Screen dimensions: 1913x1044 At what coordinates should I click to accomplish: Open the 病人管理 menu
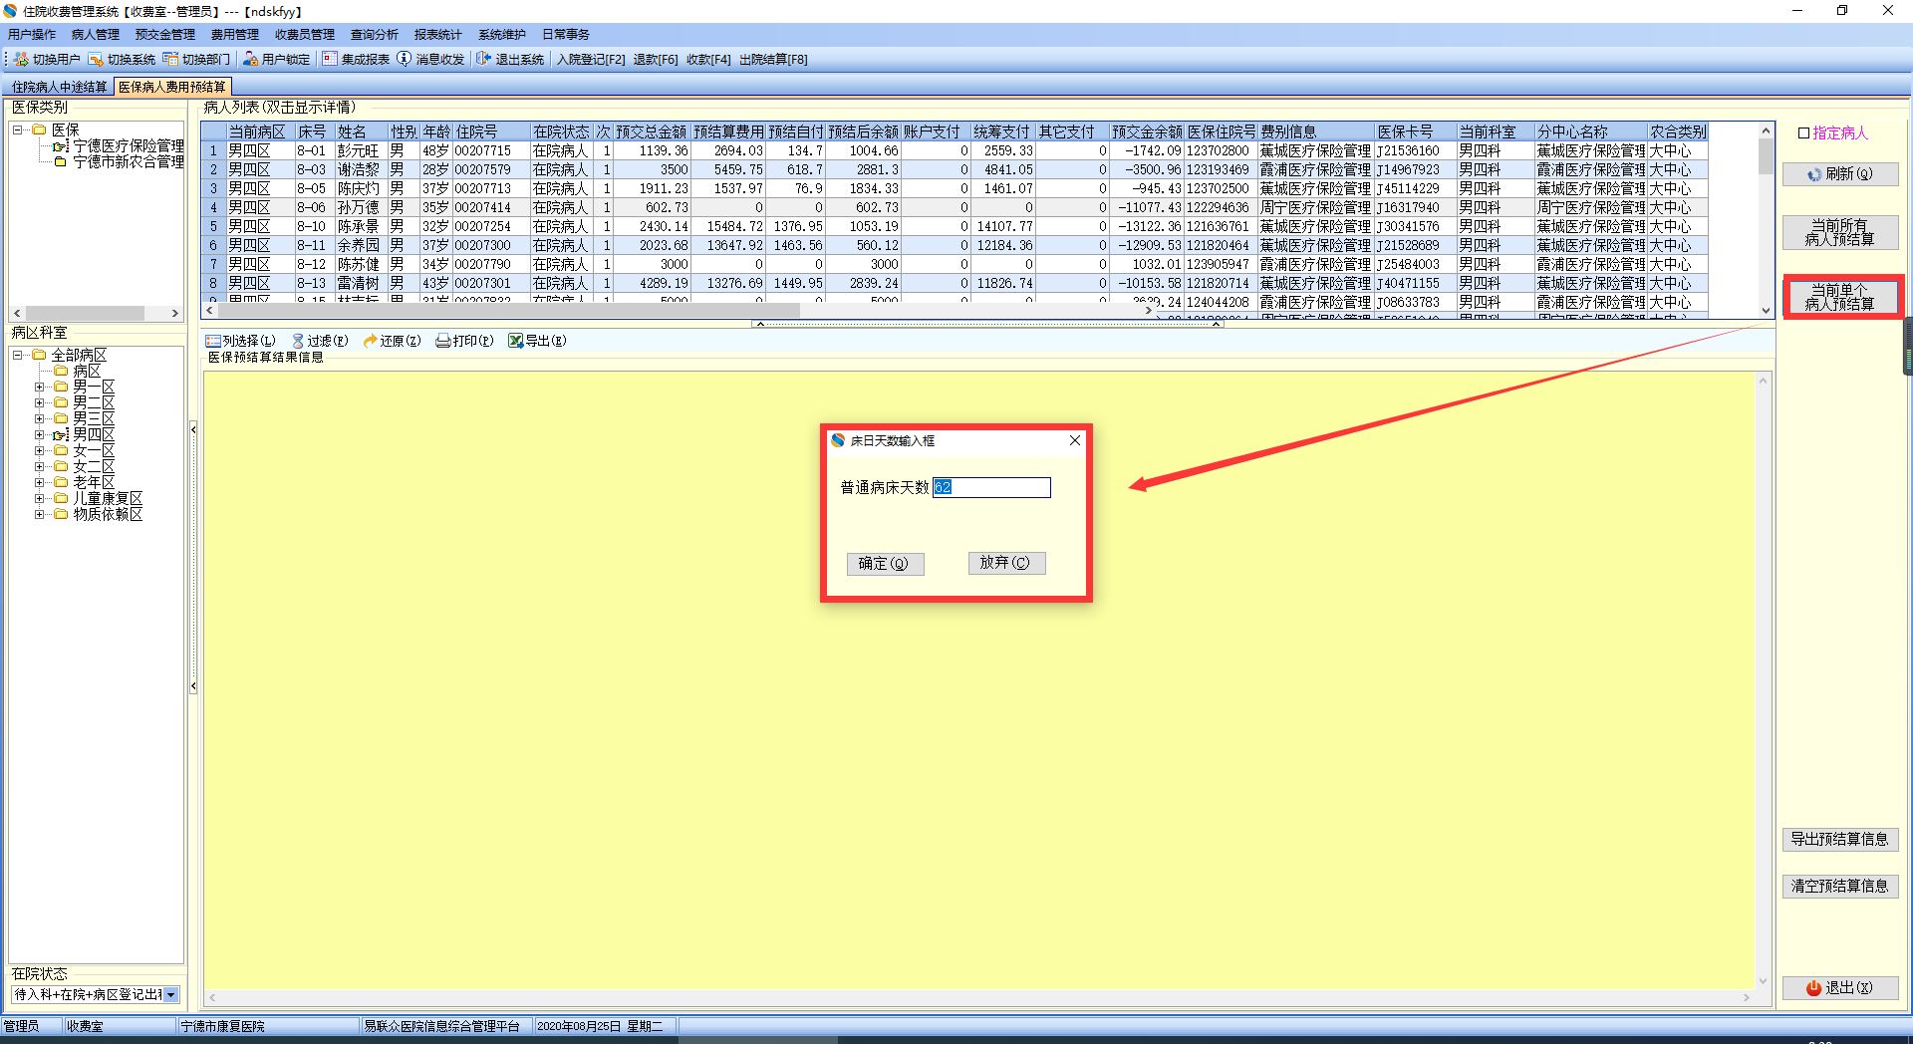(x=96, y=35)
